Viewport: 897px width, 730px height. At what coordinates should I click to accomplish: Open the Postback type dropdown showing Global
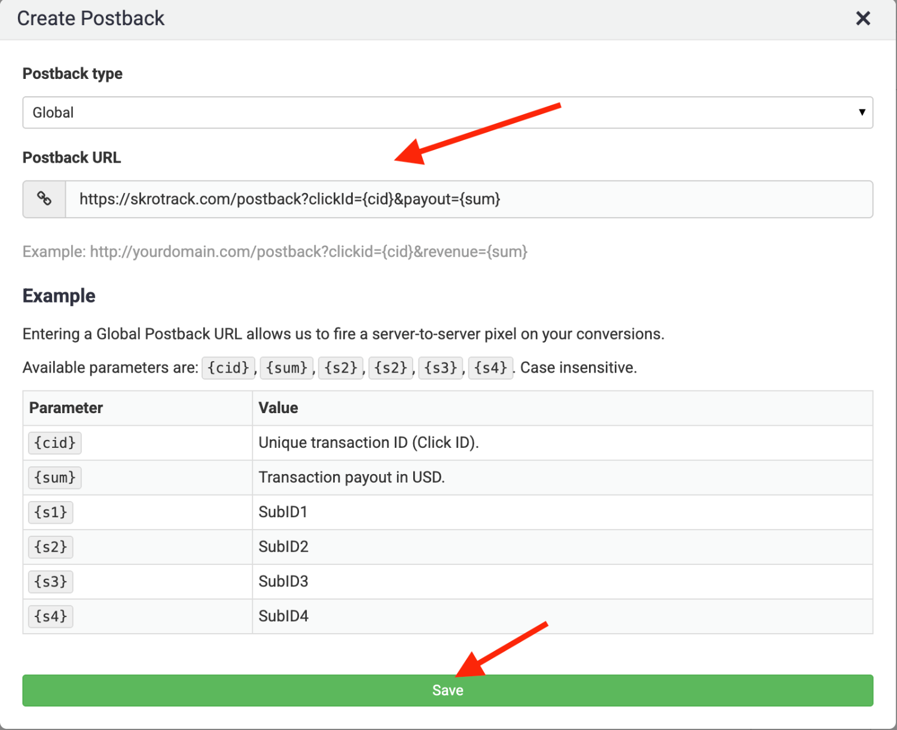point(448,112)
